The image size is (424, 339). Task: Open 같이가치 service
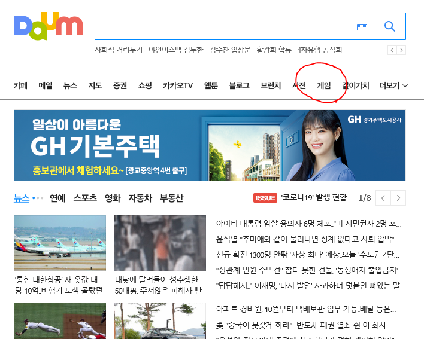tap(355, 85)
